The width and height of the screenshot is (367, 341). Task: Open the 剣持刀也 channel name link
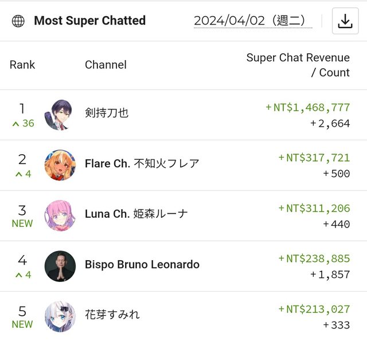(107, 113)
